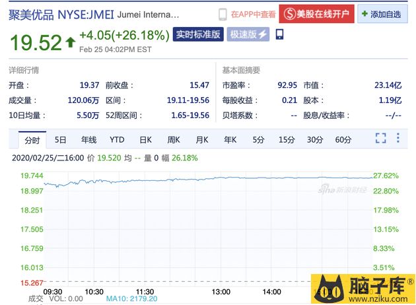Image resolution: width=416 pixels, height=305 pixels.
Task: Switch to 极速版 fast mode
Action: coord(248,34)
